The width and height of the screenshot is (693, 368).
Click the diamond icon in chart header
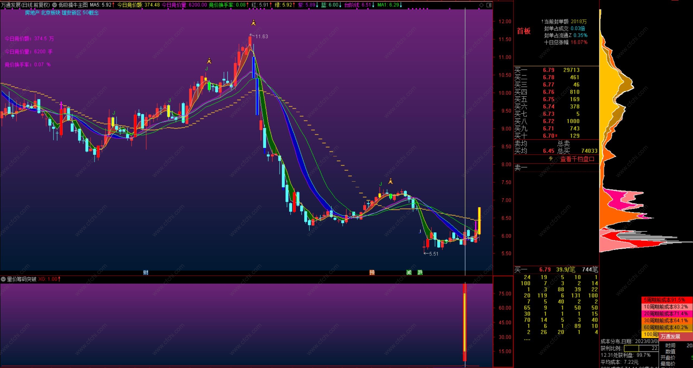481,5
